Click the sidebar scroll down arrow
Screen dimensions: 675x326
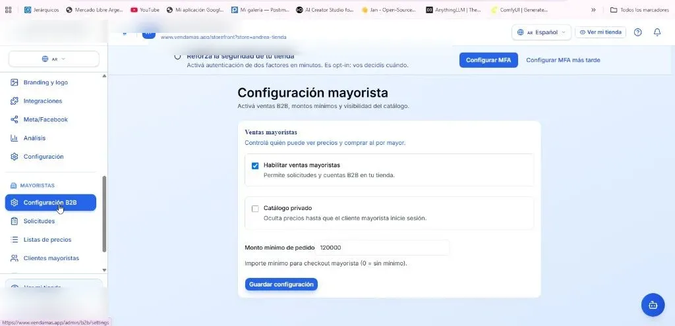103,270
